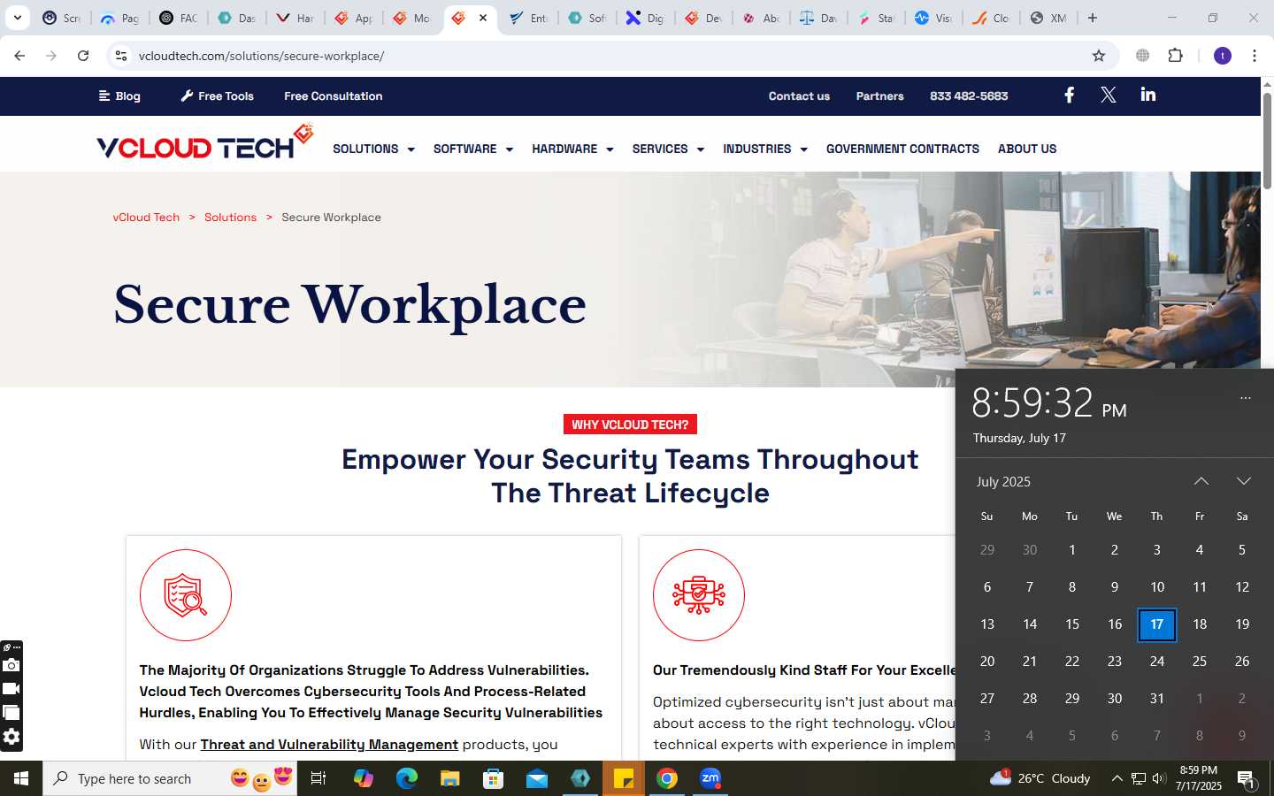Open GOVERNMENT CONTRACTS page

(902, 149)
